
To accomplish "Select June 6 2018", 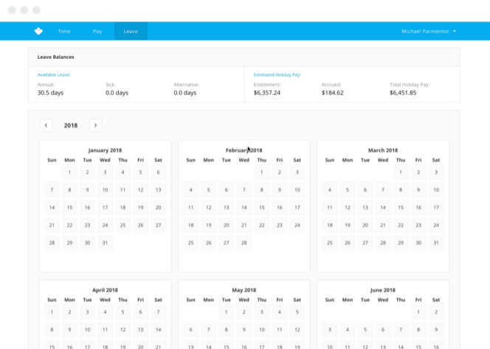I will pyautogui.click(x=383, y=330).
